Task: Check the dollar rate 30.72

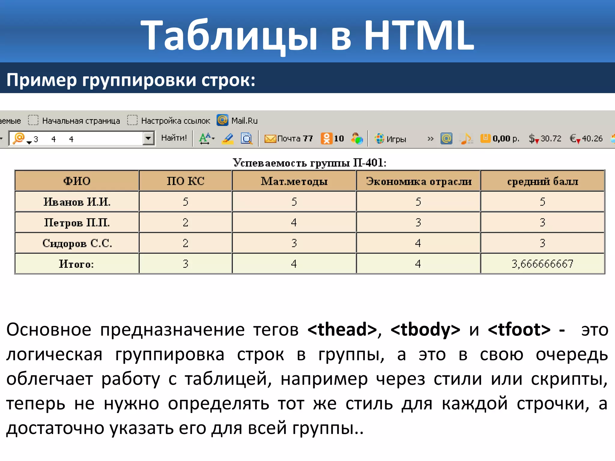Action: (x=545, y=138)
